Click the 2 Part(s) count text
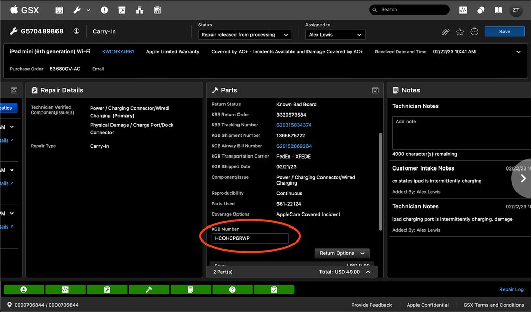The image size is (531, 312). coord(223,272)
